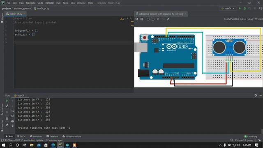Set image to actual size 1:1
The width and height of the screenshot is (263, 148).
pos(158,19)
